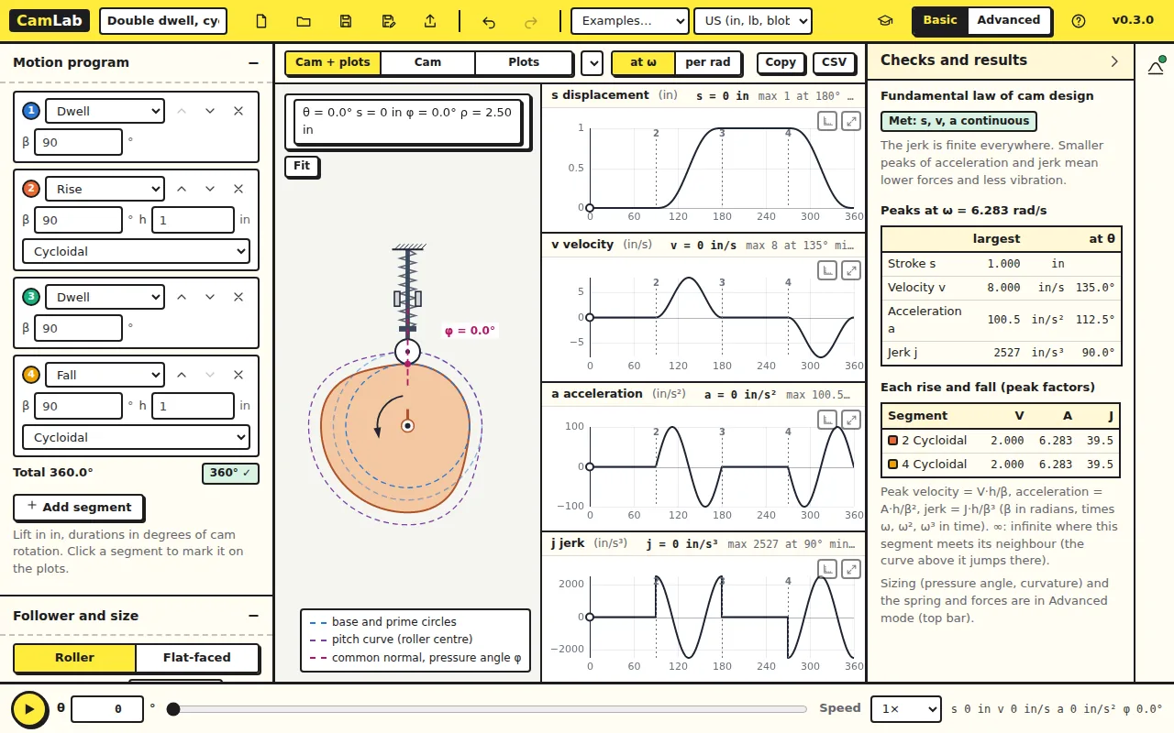Expand the jerk plot to full size
Viewport: 1174px width, 733px height.
point(851,569)
